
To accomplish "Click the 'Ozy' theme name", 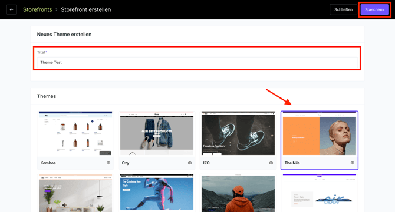I will 126,163.
